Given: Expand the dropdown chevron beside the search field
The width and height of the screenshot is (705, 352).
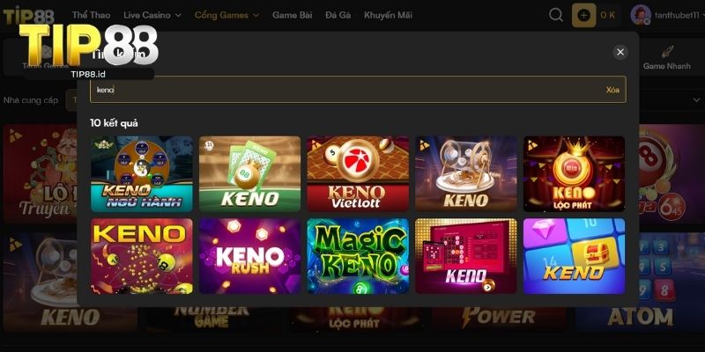Looking at the screenshot, I should point(696,99).
